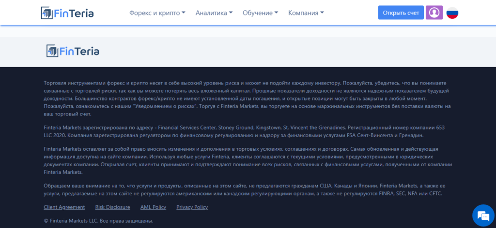Open the Client Agreement link

pyautogui.click(x=64, y=207)
